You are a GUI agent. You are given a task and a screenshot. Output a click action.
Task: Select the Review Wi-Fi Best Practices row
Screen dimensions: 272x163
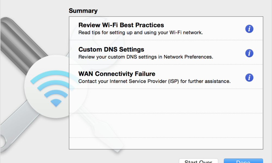(x=152, y=28)
